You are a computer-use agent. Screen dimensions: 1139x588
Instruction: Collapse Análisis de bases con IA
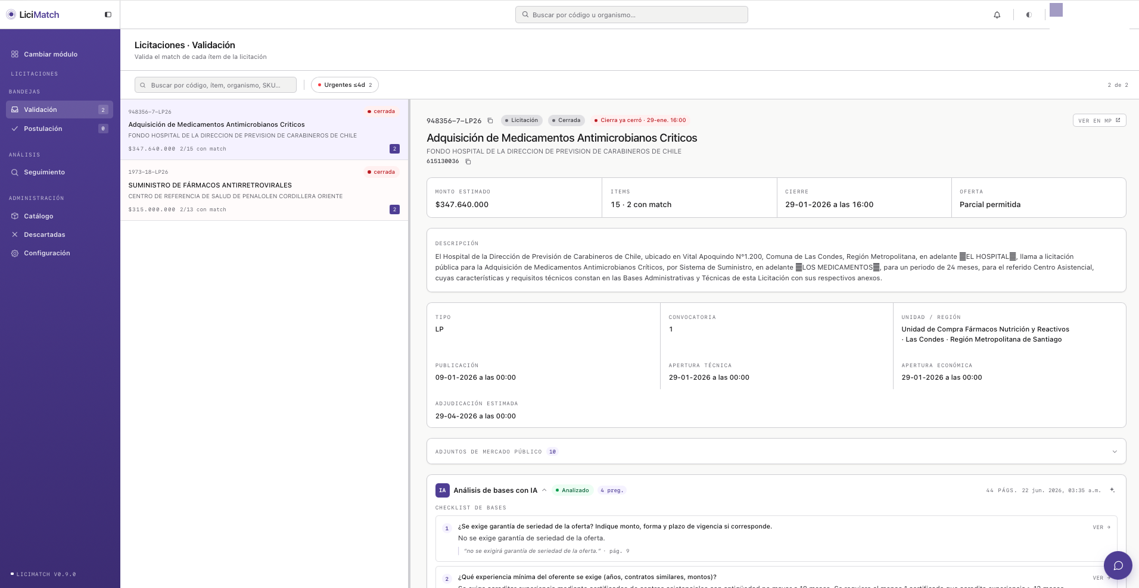[544, 490]
